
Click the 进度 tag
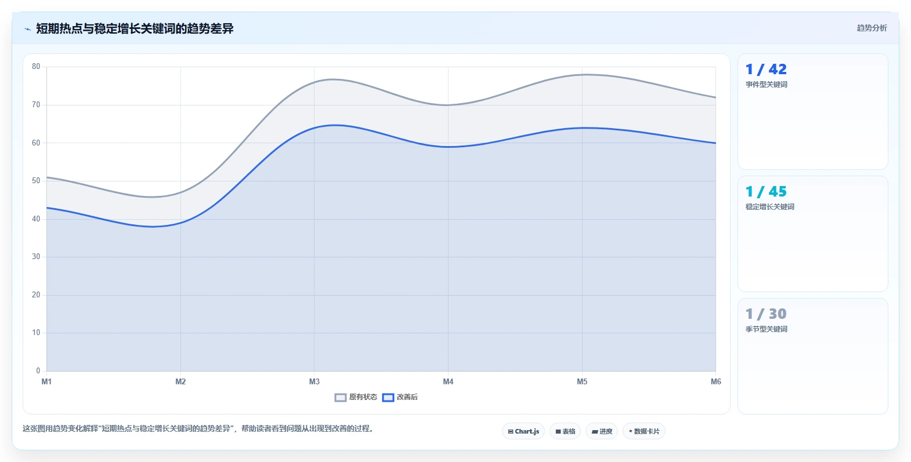602,431
